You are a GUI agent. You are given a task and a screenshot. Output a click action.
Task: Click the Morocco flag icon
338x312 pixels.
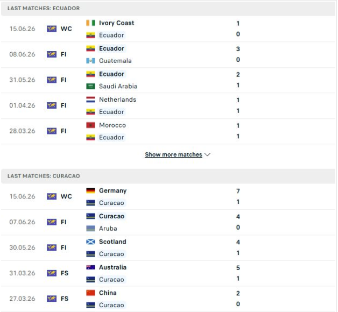[90, 125]
